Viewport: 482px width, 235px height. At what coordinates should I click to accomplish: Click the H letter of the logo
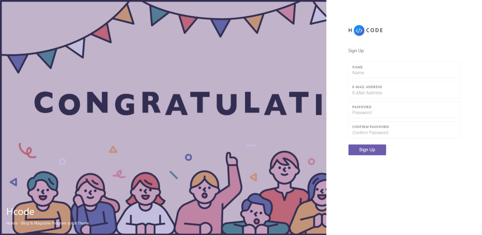[350, 30]
